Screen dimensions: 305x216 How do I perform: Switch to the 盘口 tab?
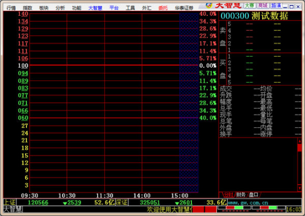point(254,195)
